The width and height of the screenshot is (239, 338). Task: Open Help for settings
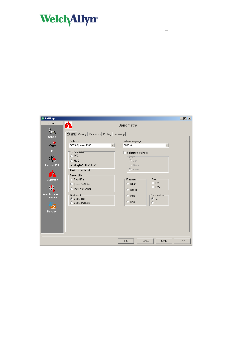[x=182, y=241]
